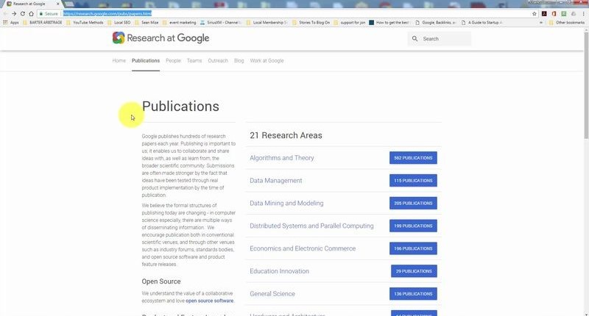Bookmark this page with the star icon
The image size is (589, 316).
pyautogui.click(x=534, y=13)
